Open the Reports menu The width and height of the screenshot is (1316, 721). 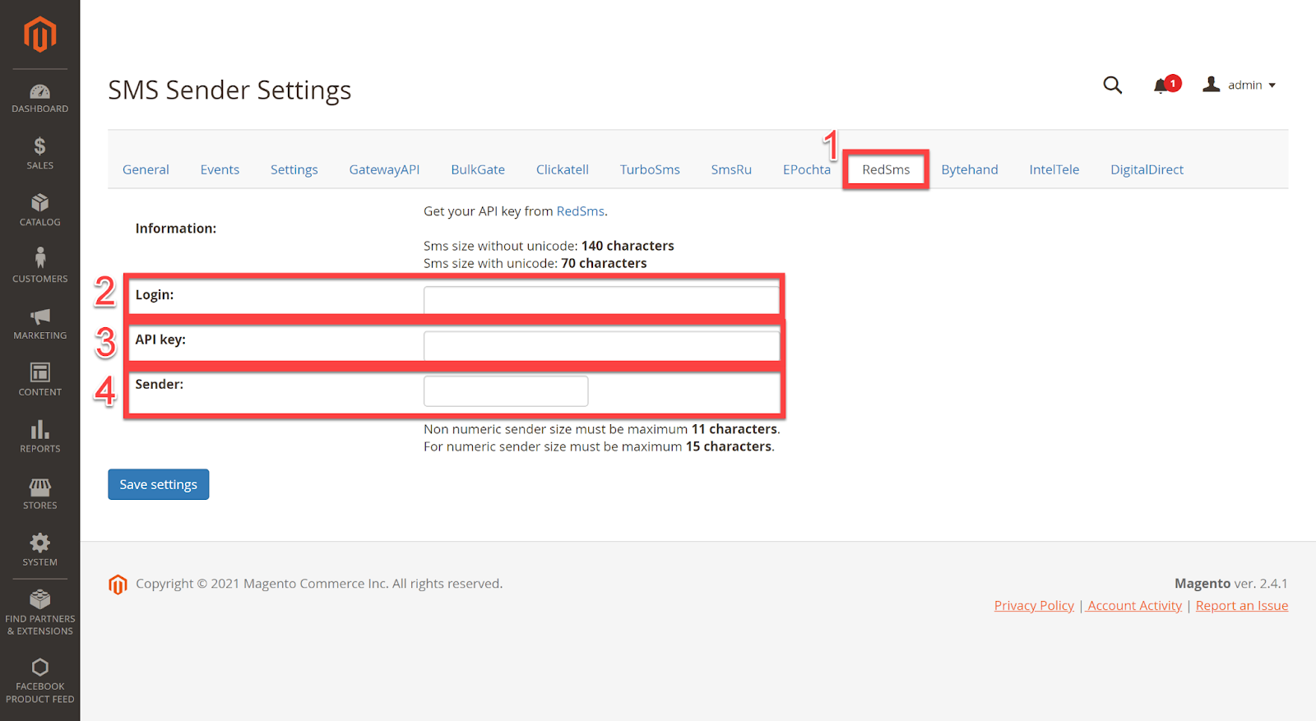pyautogui.click(x=39, y=437)
